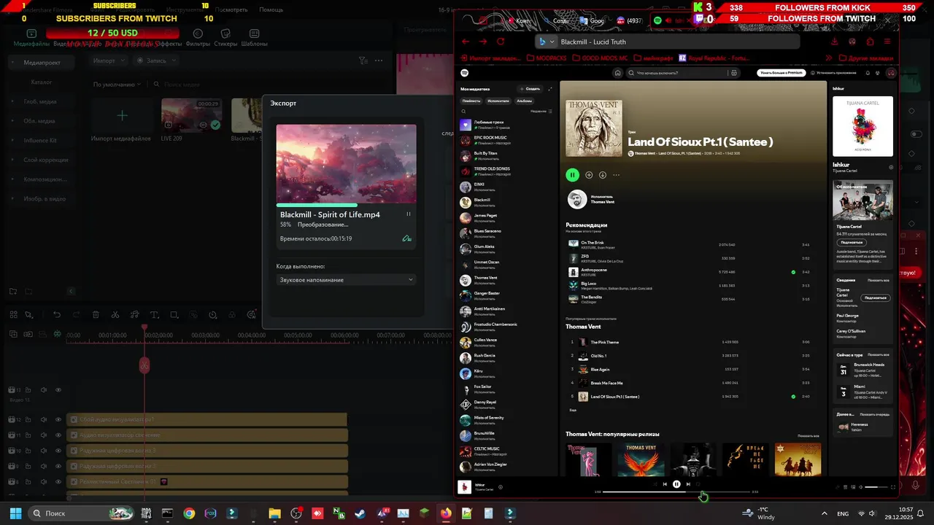Switch to the 'Шаблоны' tab in Filmora
The height and width of the screenshot is (525, 934).
(254, 38)
